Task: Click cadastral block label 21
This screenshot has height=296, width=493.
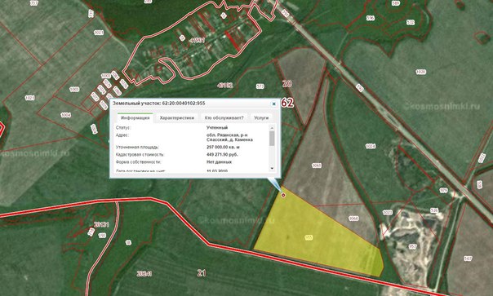Action: pyautogui.click(x=202, y=272)
